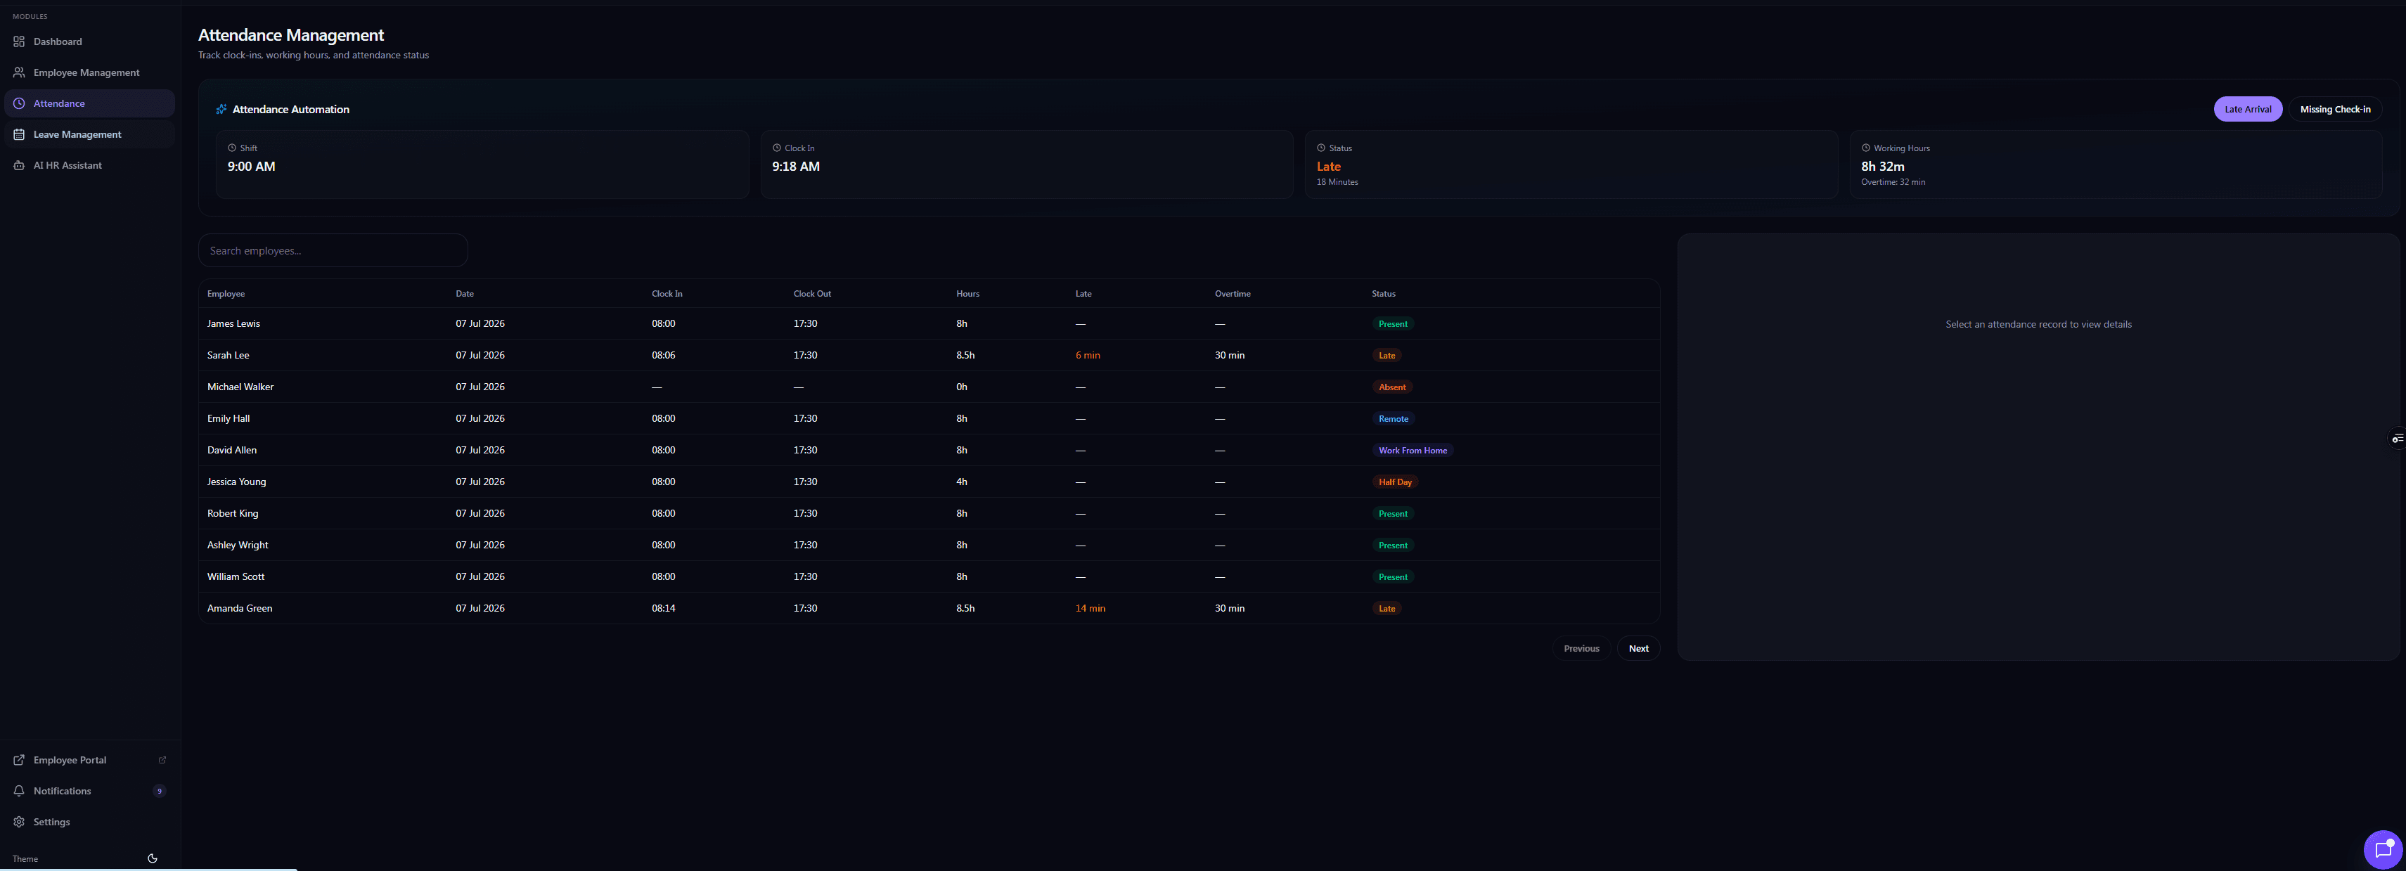This screenshot has height=871, width=2406.
Task: Click the Attendance Automation sparkle icon
Action: point(221,109)
